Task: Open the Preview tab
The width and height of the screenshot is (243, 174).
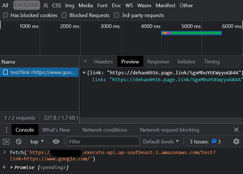Action: [130, 62]
